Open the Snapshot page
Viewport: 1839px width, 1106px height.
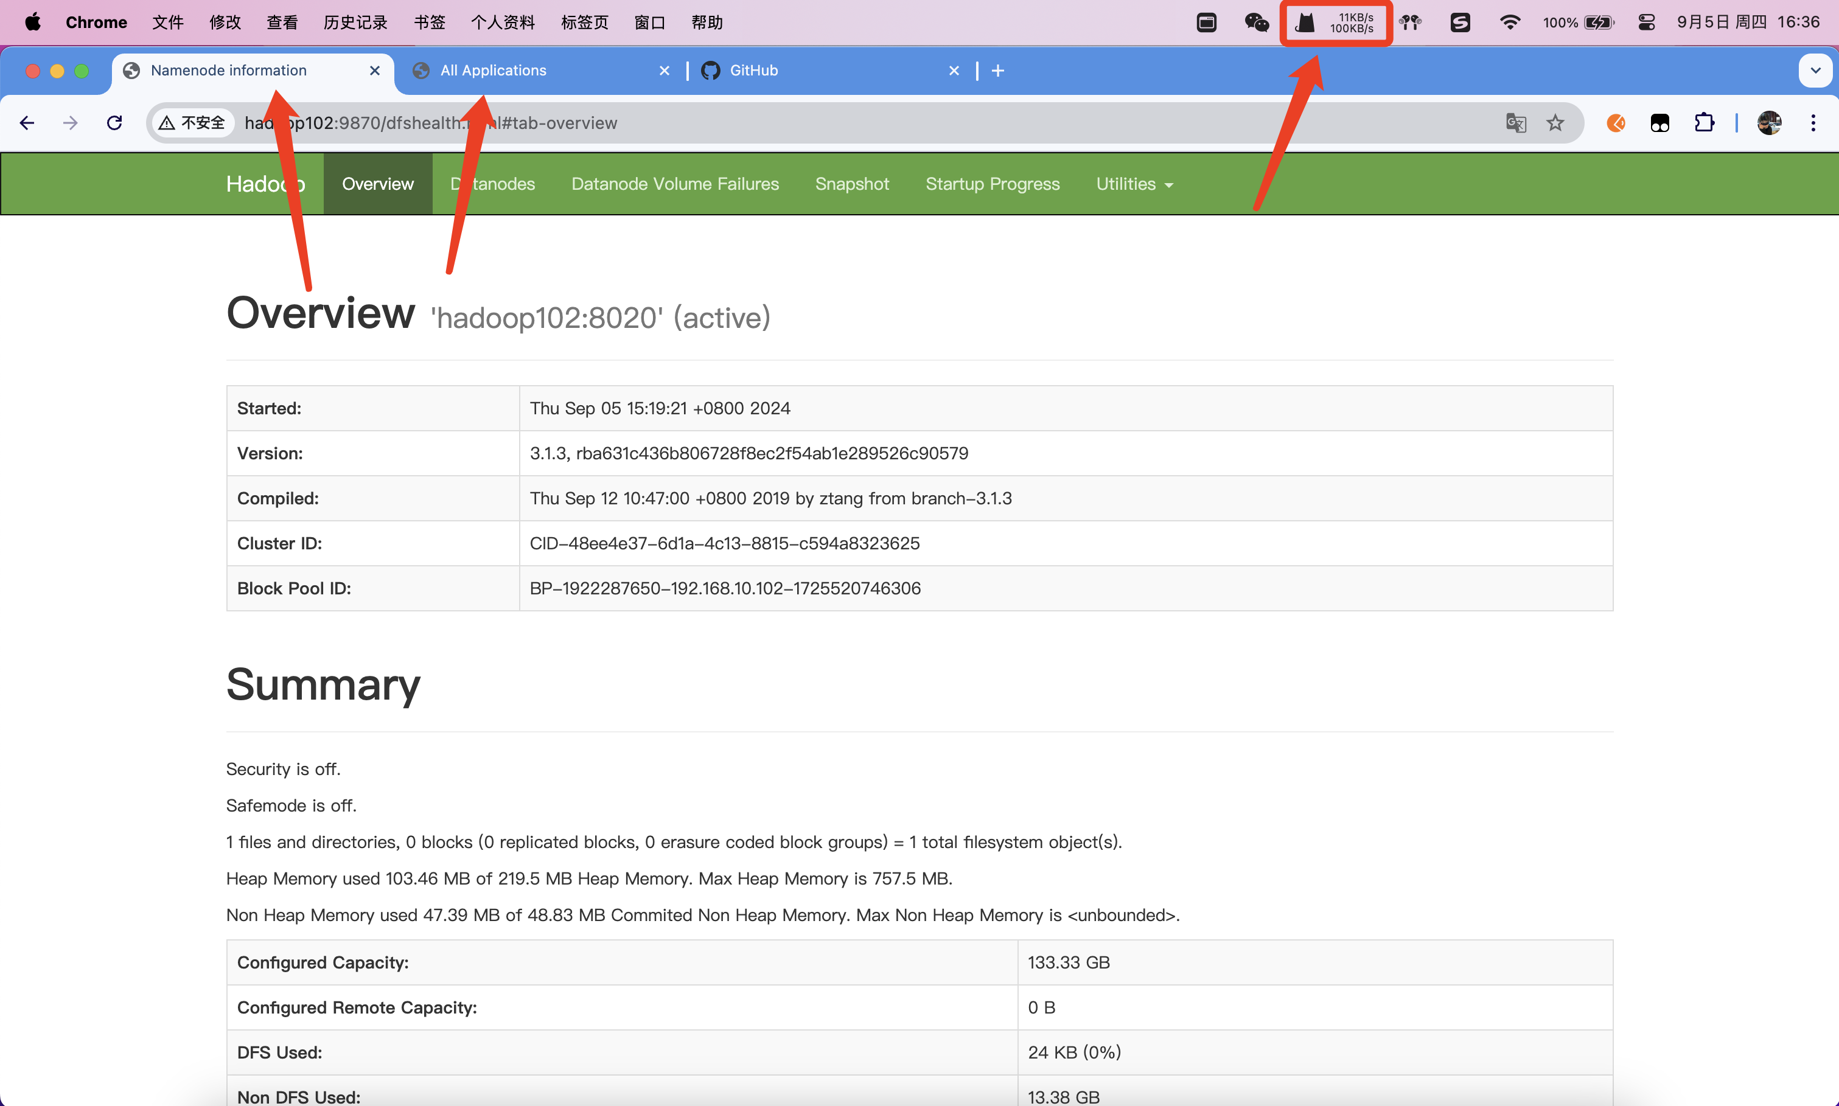click(852, 184)
